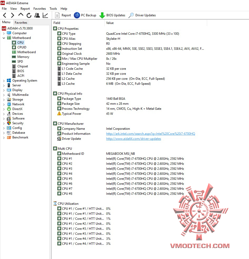Image resolution: width=249 pixels, height=259 pixels.
Task: Expand the Network node
Action: 4,104
